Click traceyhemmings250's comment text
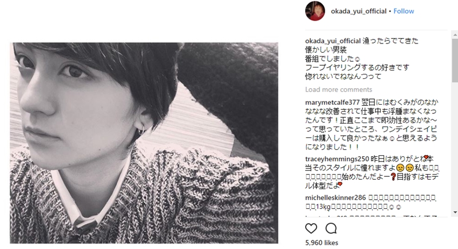Image resolution: width=458 pixels, height=249 pixels. (x=373, y=172)
